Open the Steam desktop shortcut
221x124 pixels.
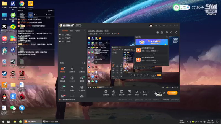(x=4, y=74)
